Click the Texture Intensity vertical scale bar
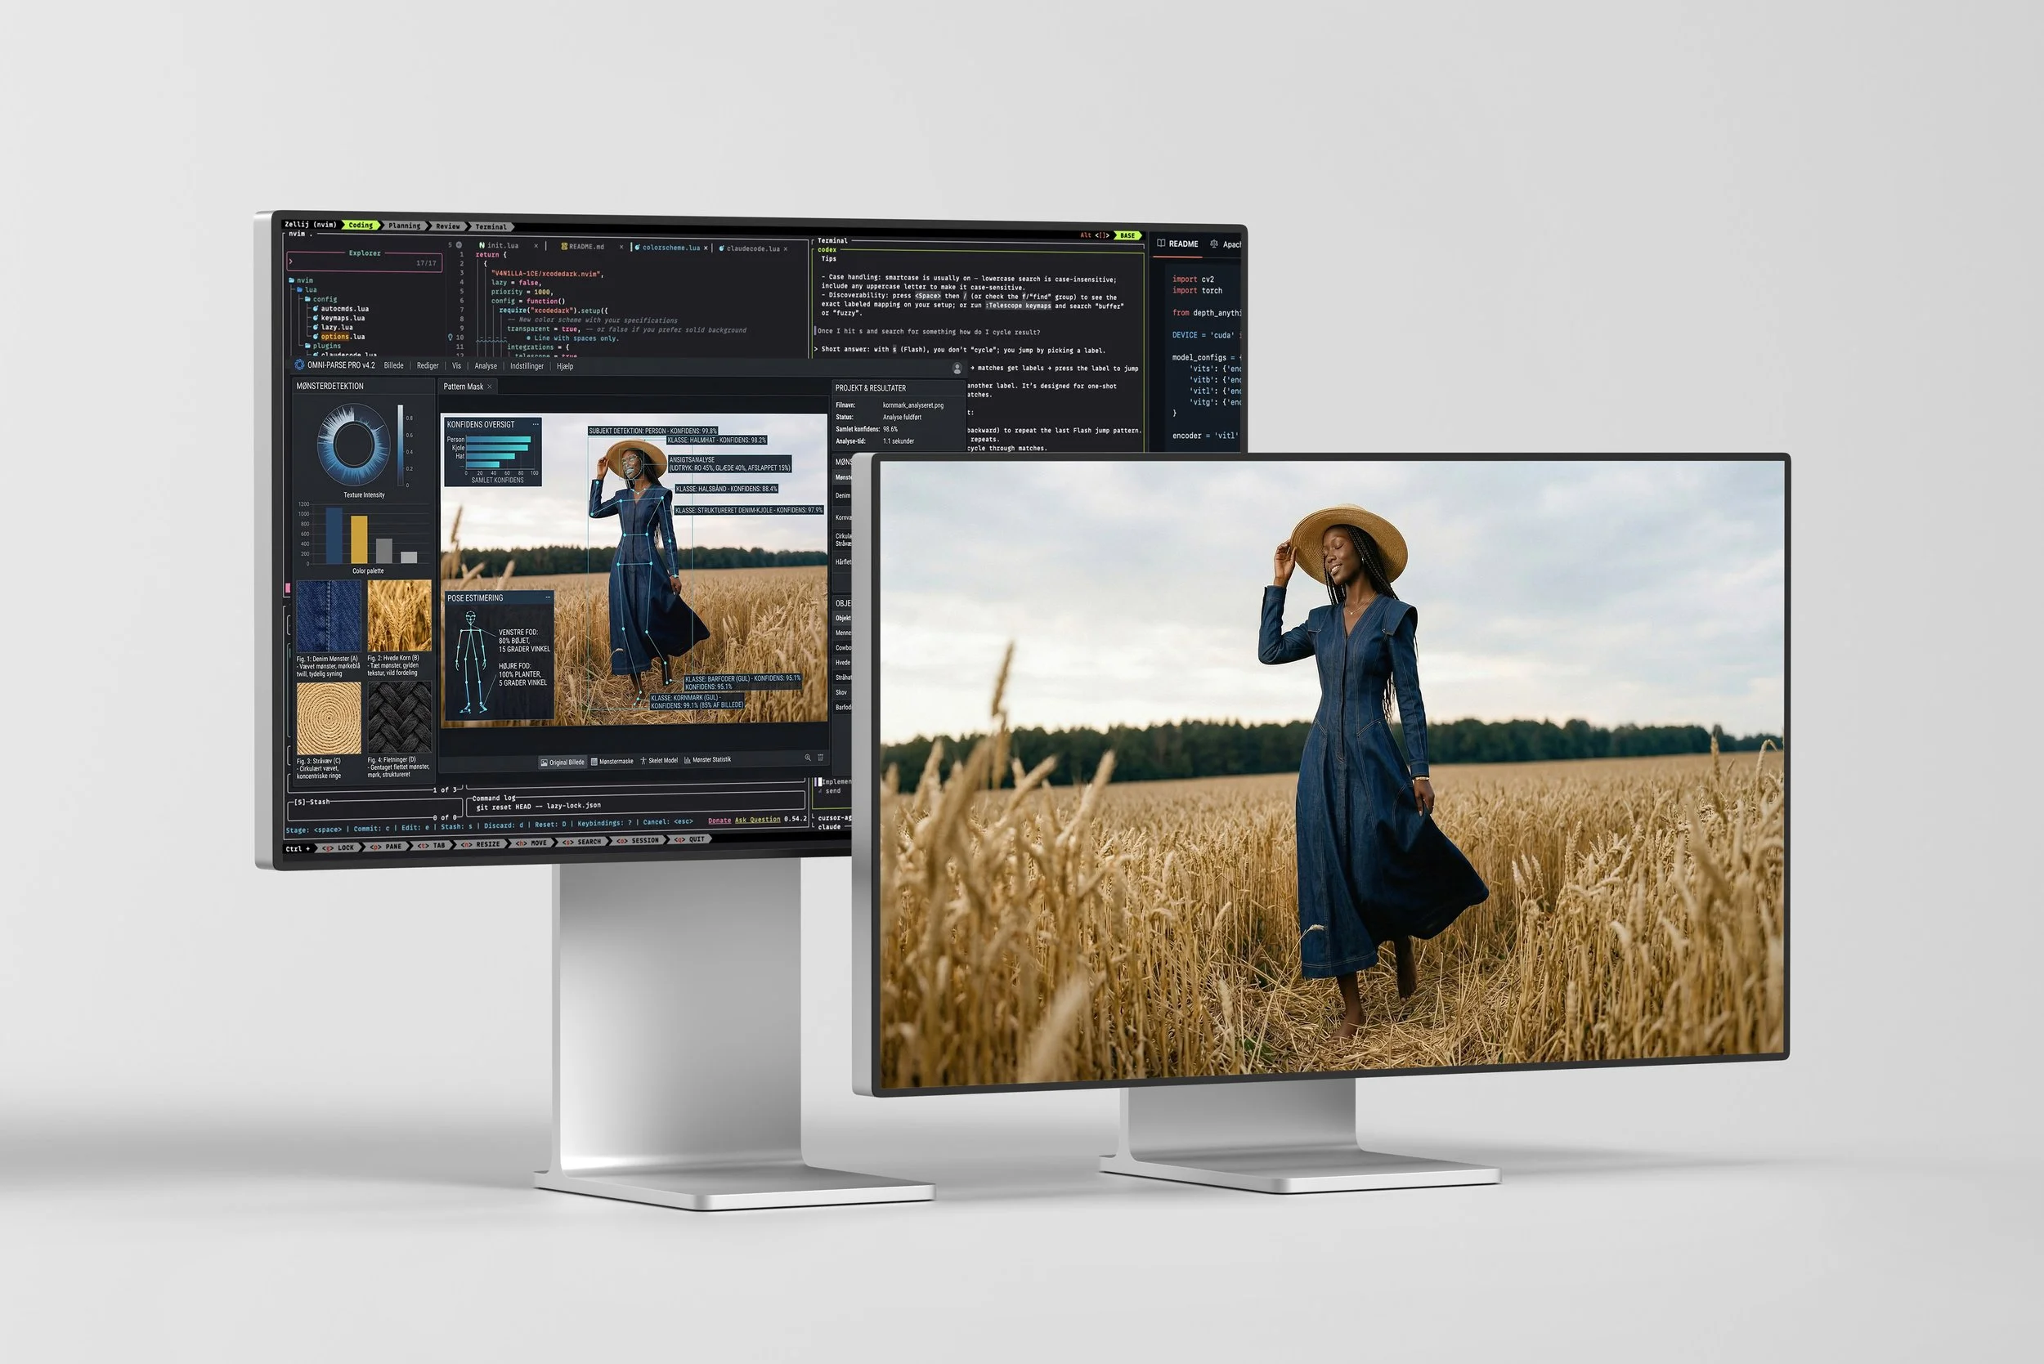This screenshot has width=2044, height=1364. pos(401,445)
